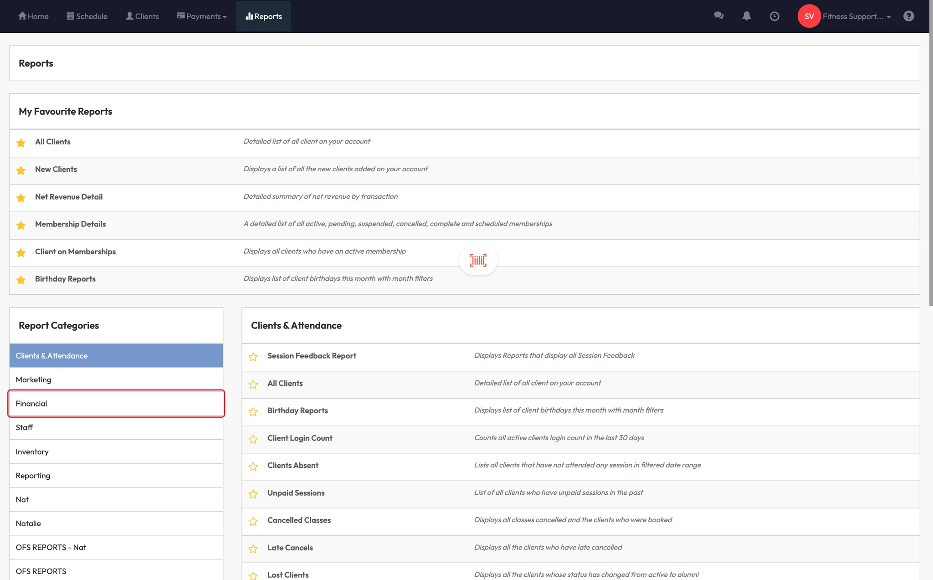
Task: Click the SV profile avatar
Action: (x=809, y=16)
